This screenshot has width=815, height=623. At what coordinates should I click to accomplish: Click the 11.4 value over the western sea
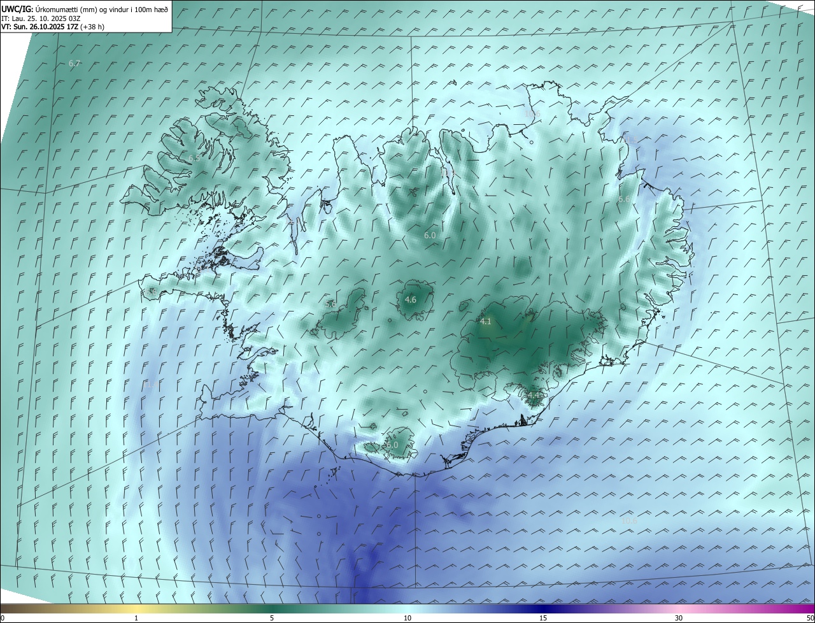click(x=152, y=384)
